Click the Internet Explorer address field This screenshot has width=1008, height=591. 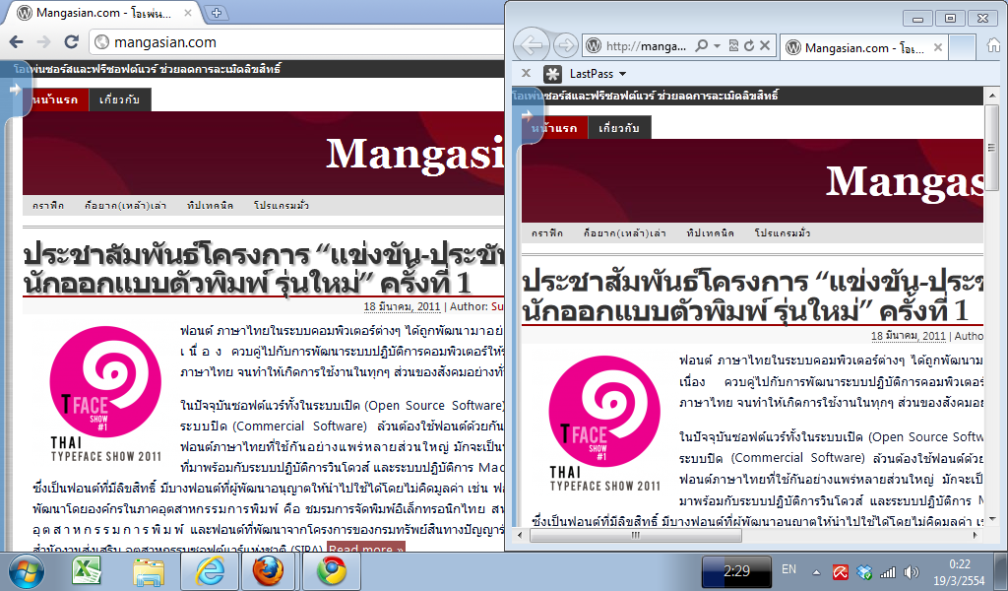coord(646,46)
